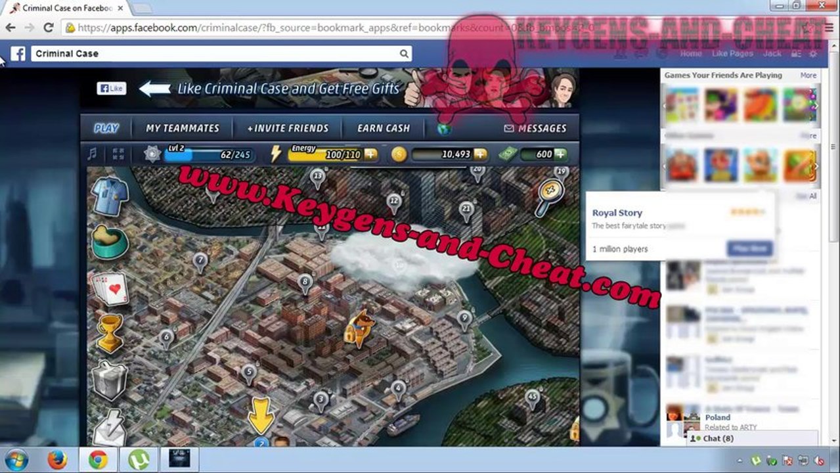Select map pin number 45
This screenshot has width=840, height=473.
click(532, 399)
